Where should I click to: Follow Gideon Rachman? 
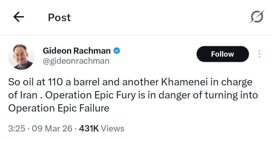222,54
